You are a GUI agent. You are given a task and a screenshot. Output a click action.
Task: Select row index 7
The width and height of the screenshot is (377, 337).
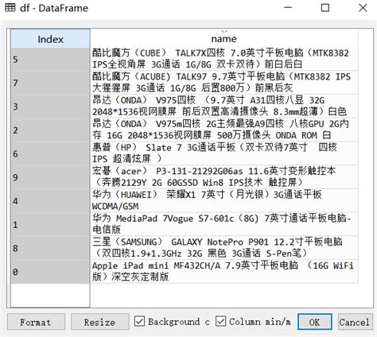[50, 83]
